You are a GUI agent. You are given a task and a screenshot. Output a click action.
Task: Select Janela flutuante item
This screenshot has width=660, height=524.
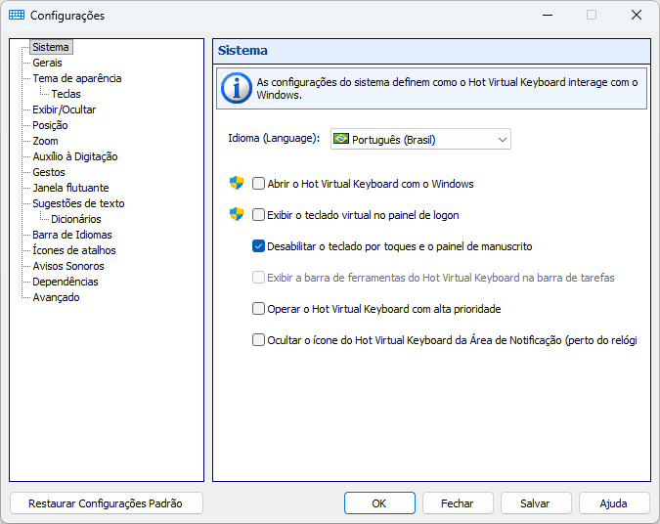70,188
